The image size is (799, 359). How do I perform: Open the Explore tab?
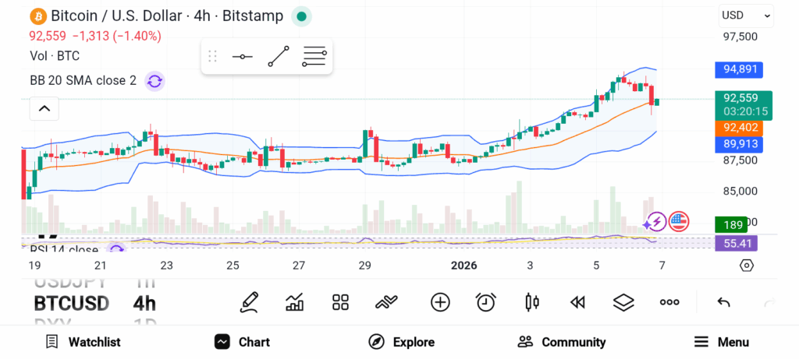tap(402, 342)
